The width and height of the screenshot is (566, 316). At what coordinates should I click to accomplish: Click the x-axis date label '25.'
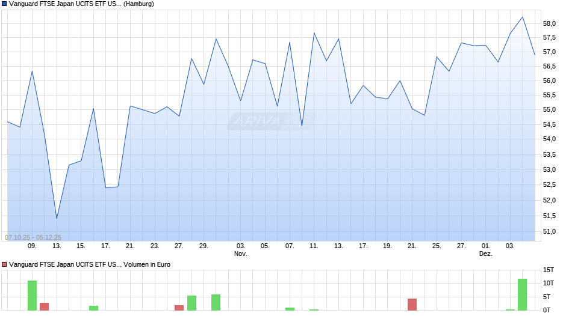437,246
